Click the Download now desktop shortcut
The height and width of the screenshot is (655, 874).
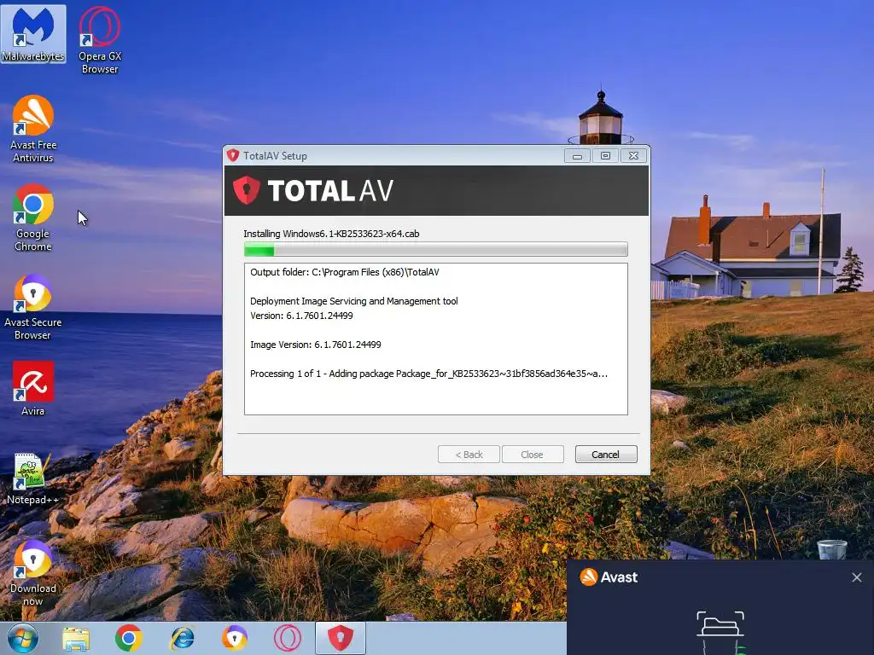33,573
